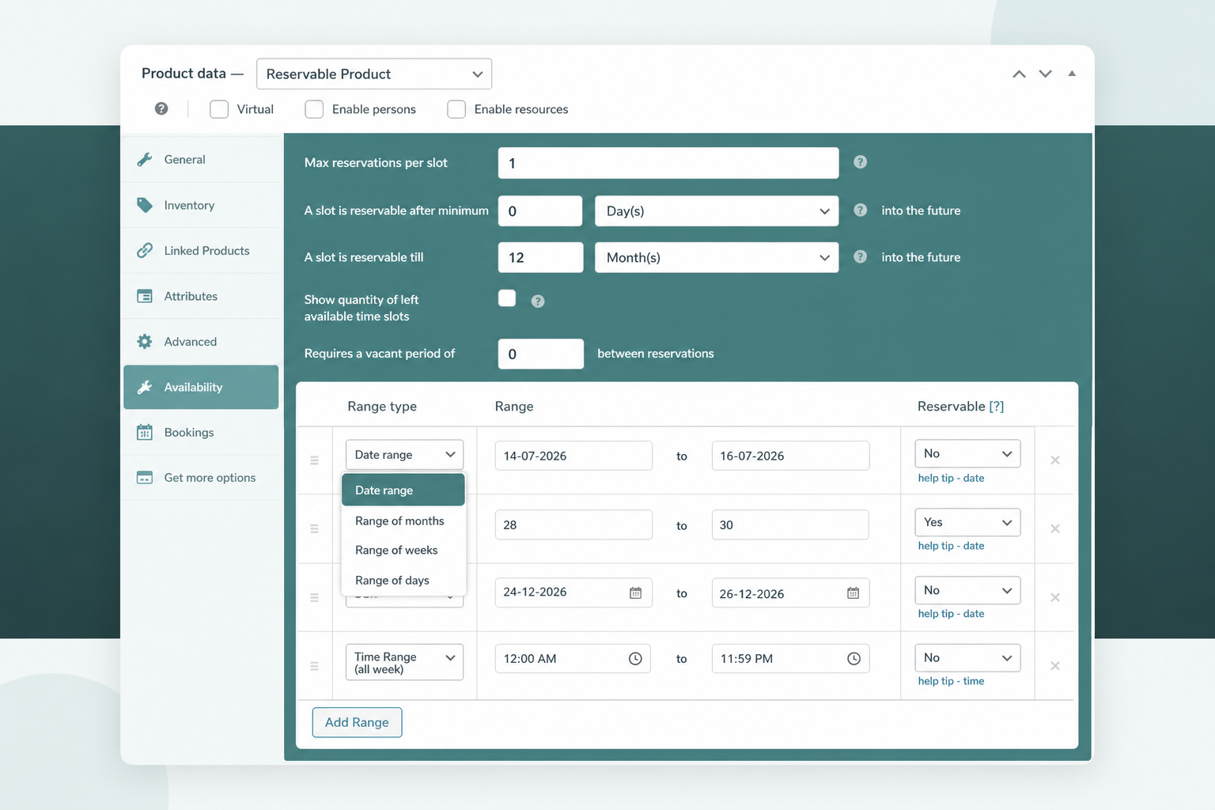Screen dimensions: 1215x810
Task: Select the Availability tab
Action: coord(201,387)
